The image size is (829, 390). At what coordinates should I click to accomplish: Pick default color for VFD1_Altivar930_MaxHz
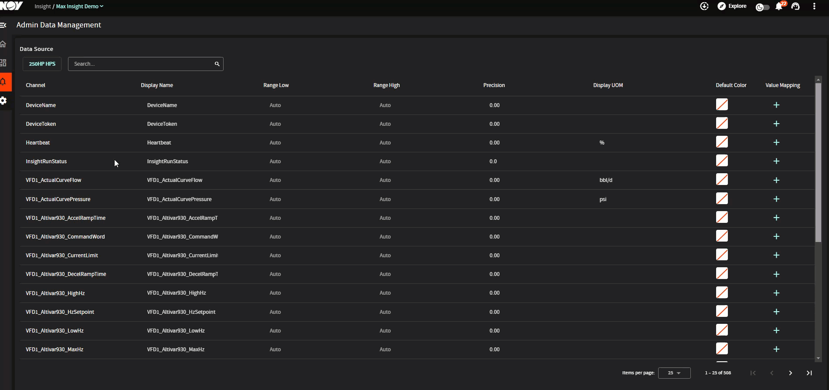tap(722, 349)
